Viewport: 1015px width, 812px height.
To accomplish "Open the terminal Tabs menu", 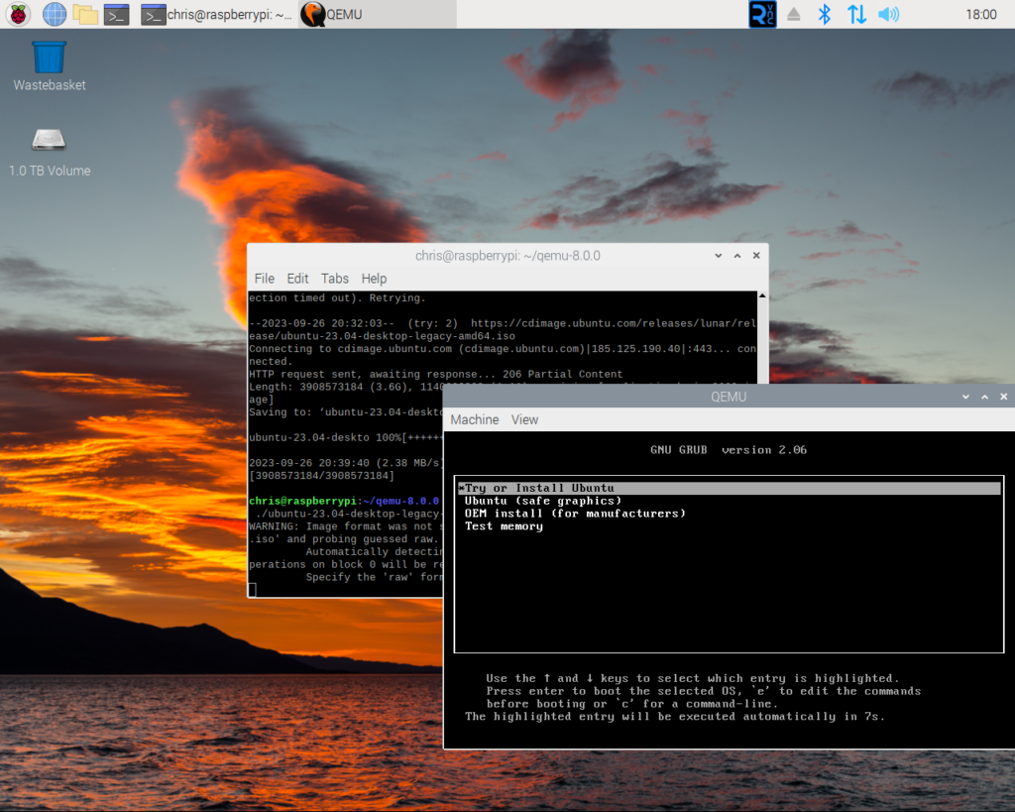I will pos(335,279).
